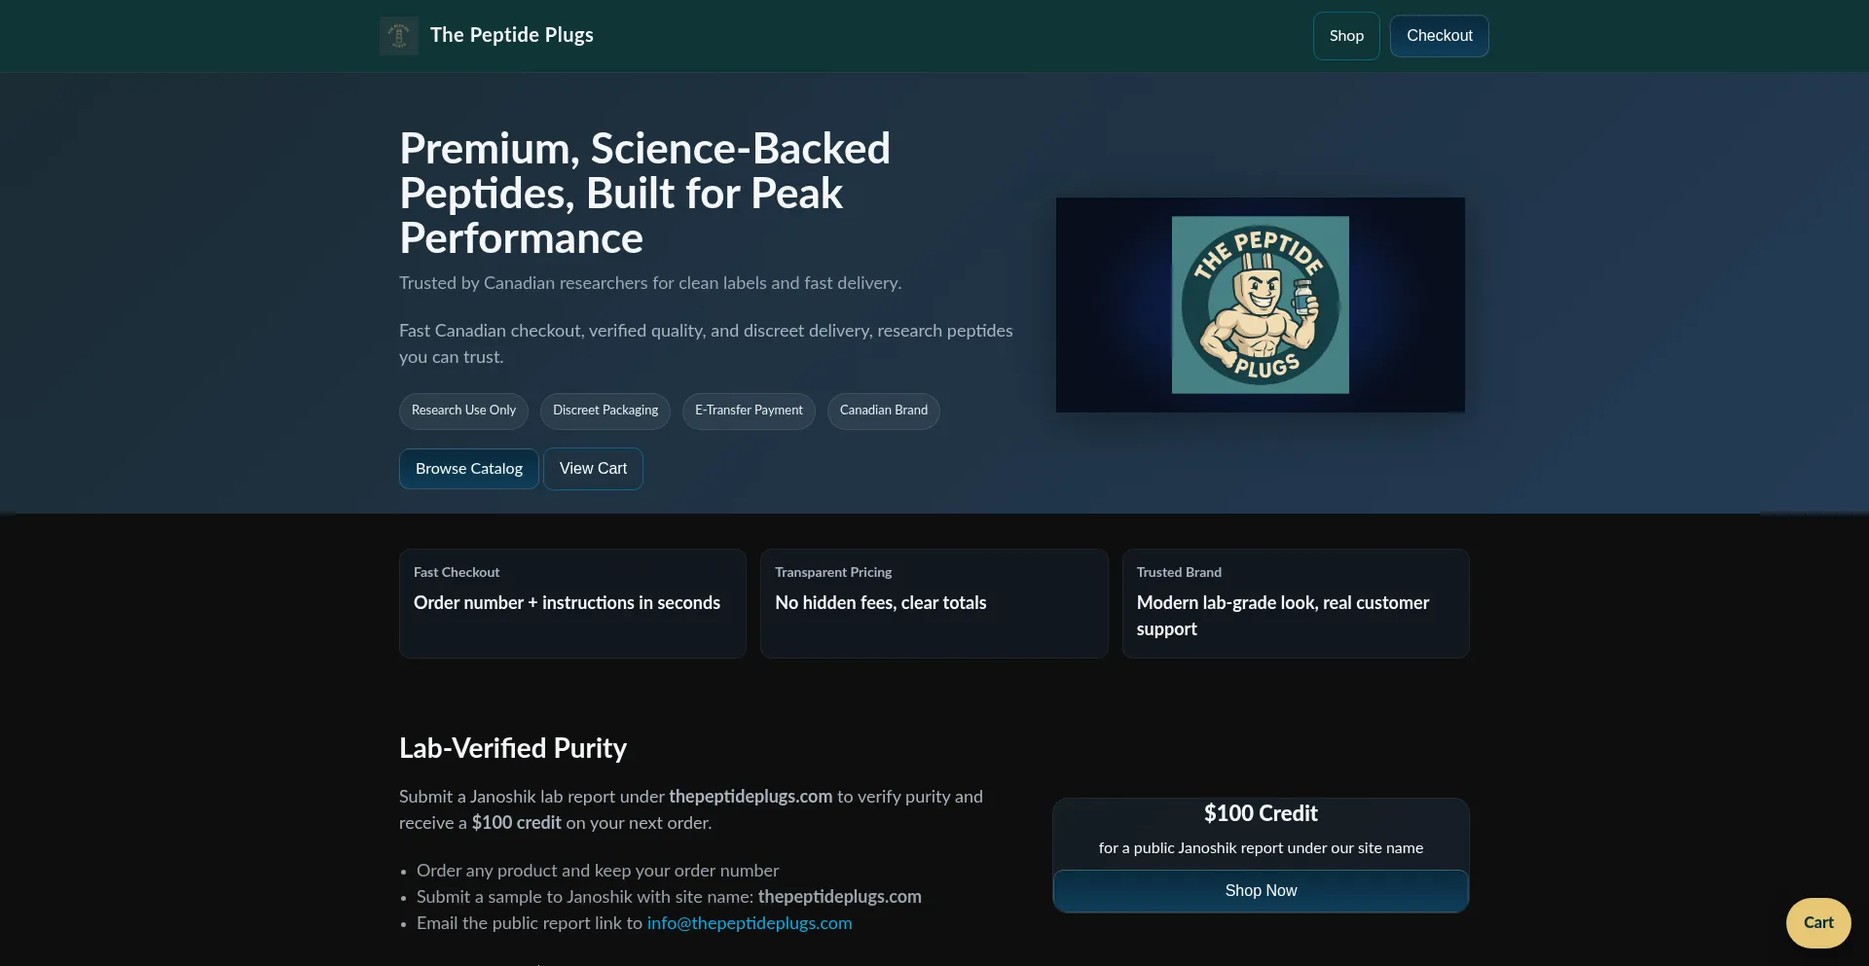This screenshot has height=966, width=1869.
Task: Click the site name The Peptide Plugs
Action: (x=512, y=35)
